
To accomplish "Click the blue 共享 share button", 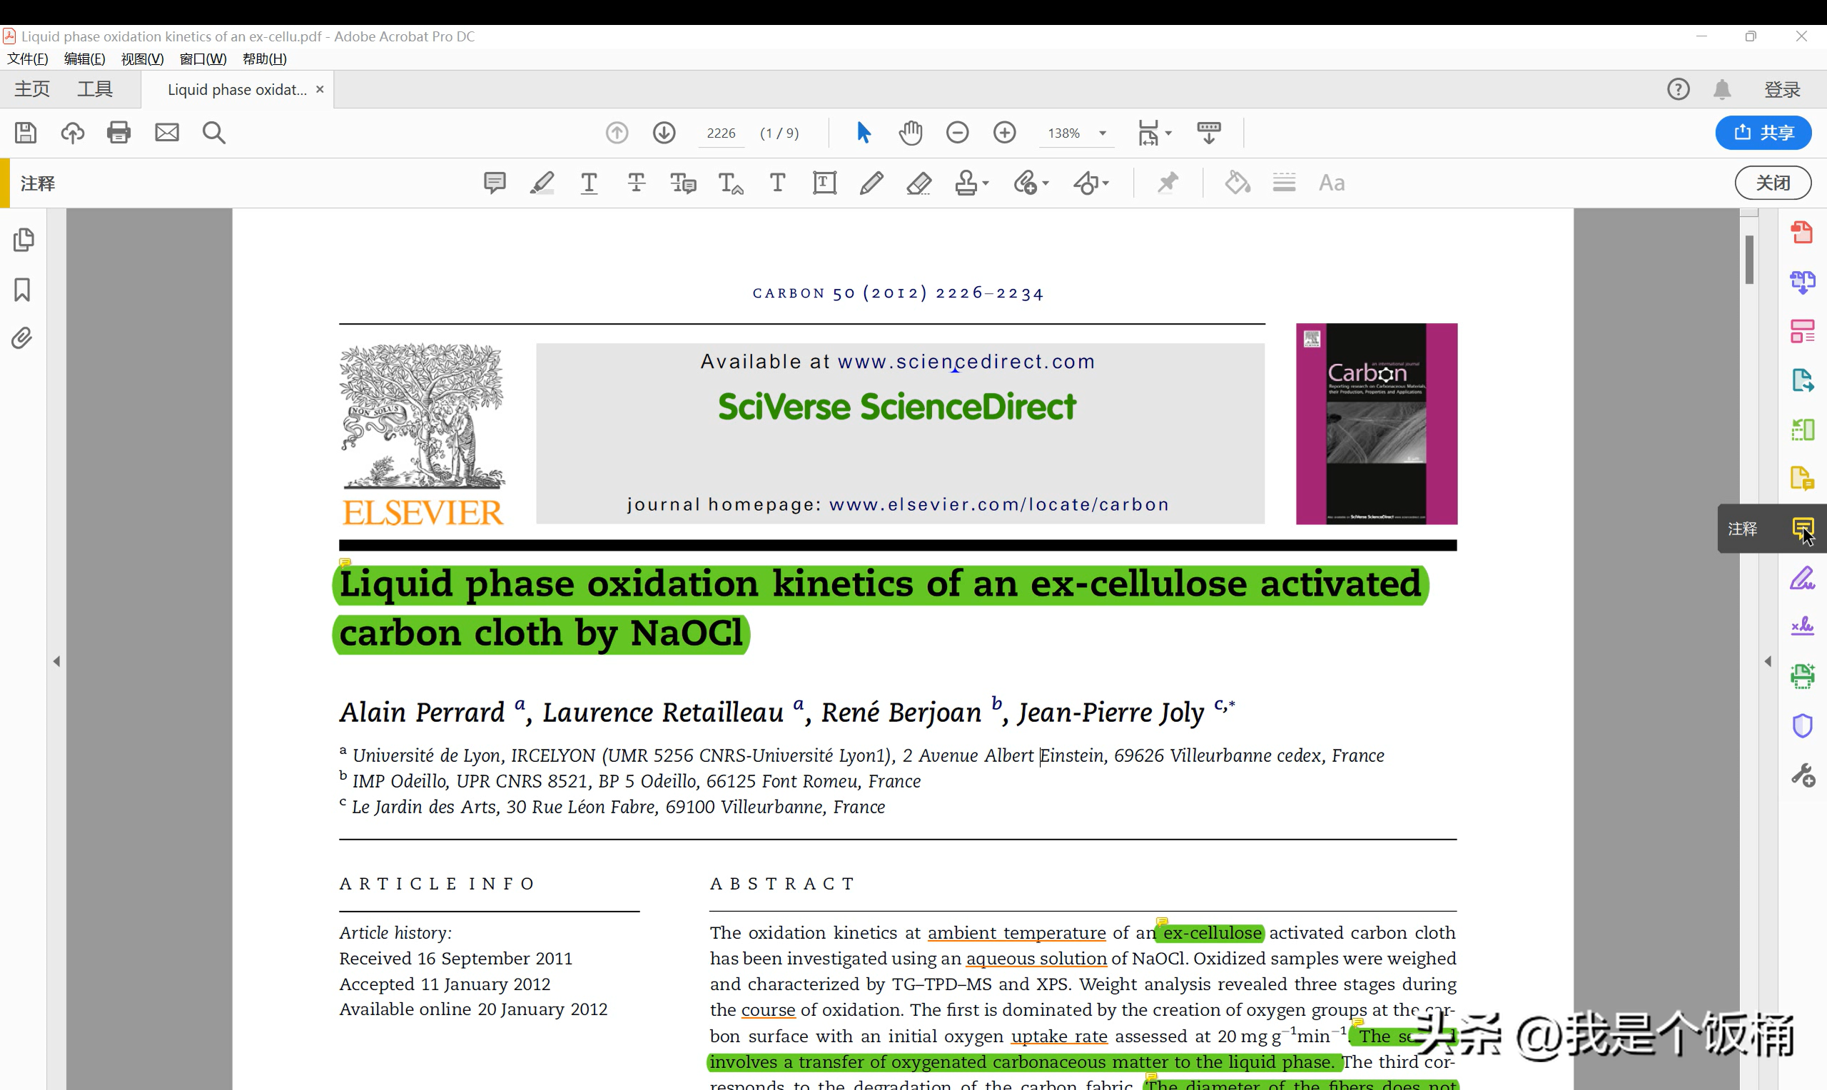I will coord(1763,133).
